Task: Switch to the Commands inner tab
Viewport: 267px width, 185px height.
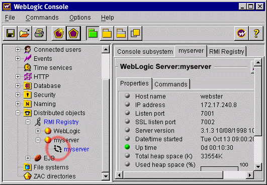Action: coord(171,84)
